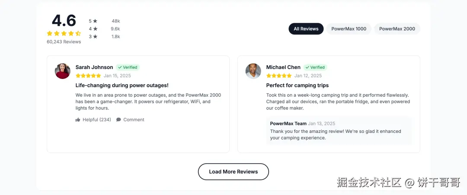Select the 3-star rating breakdown row
Image resolution: width=467 pixels, height=195 pixels.
pos(104,37)
